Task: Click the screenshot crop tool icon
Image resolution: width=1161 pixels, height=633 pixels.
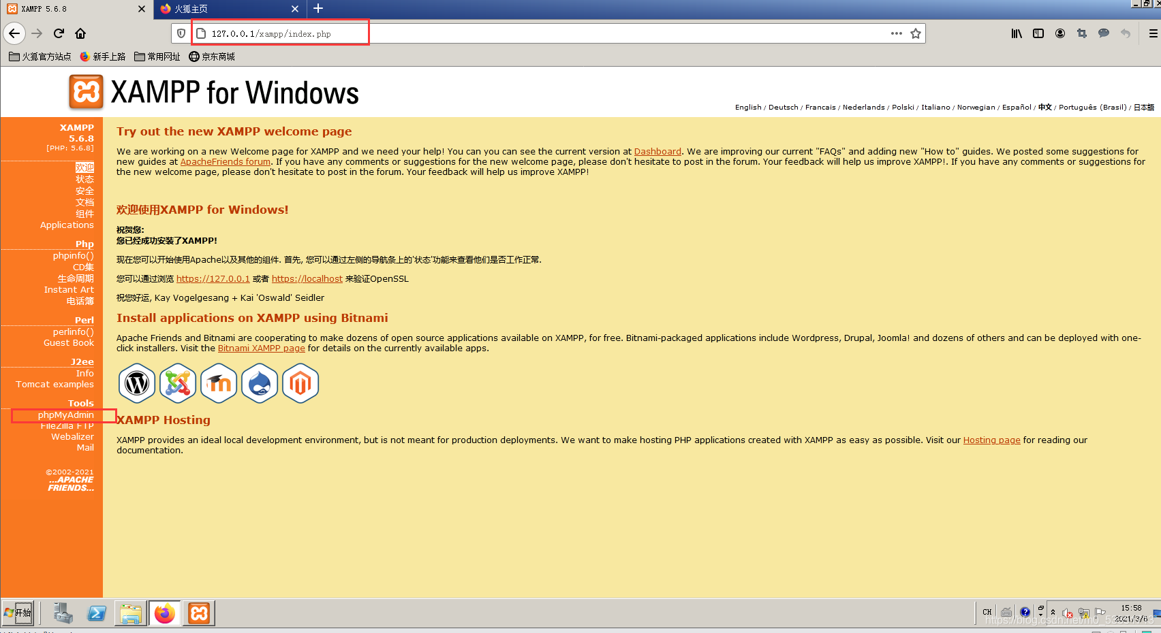Action: point(1082,33)
